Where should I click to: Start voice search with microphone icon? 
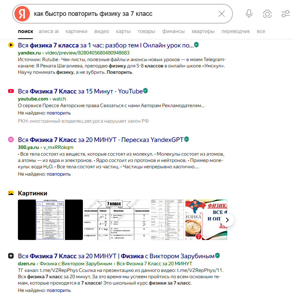(x=249, y=14)
